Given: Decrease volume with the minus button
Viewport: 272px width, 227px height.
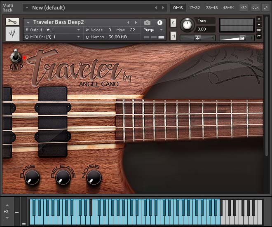Looking at the screenshot, I should (222, 38).
